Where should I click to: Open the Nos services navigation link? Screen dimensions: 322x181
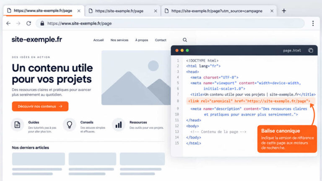119,40
